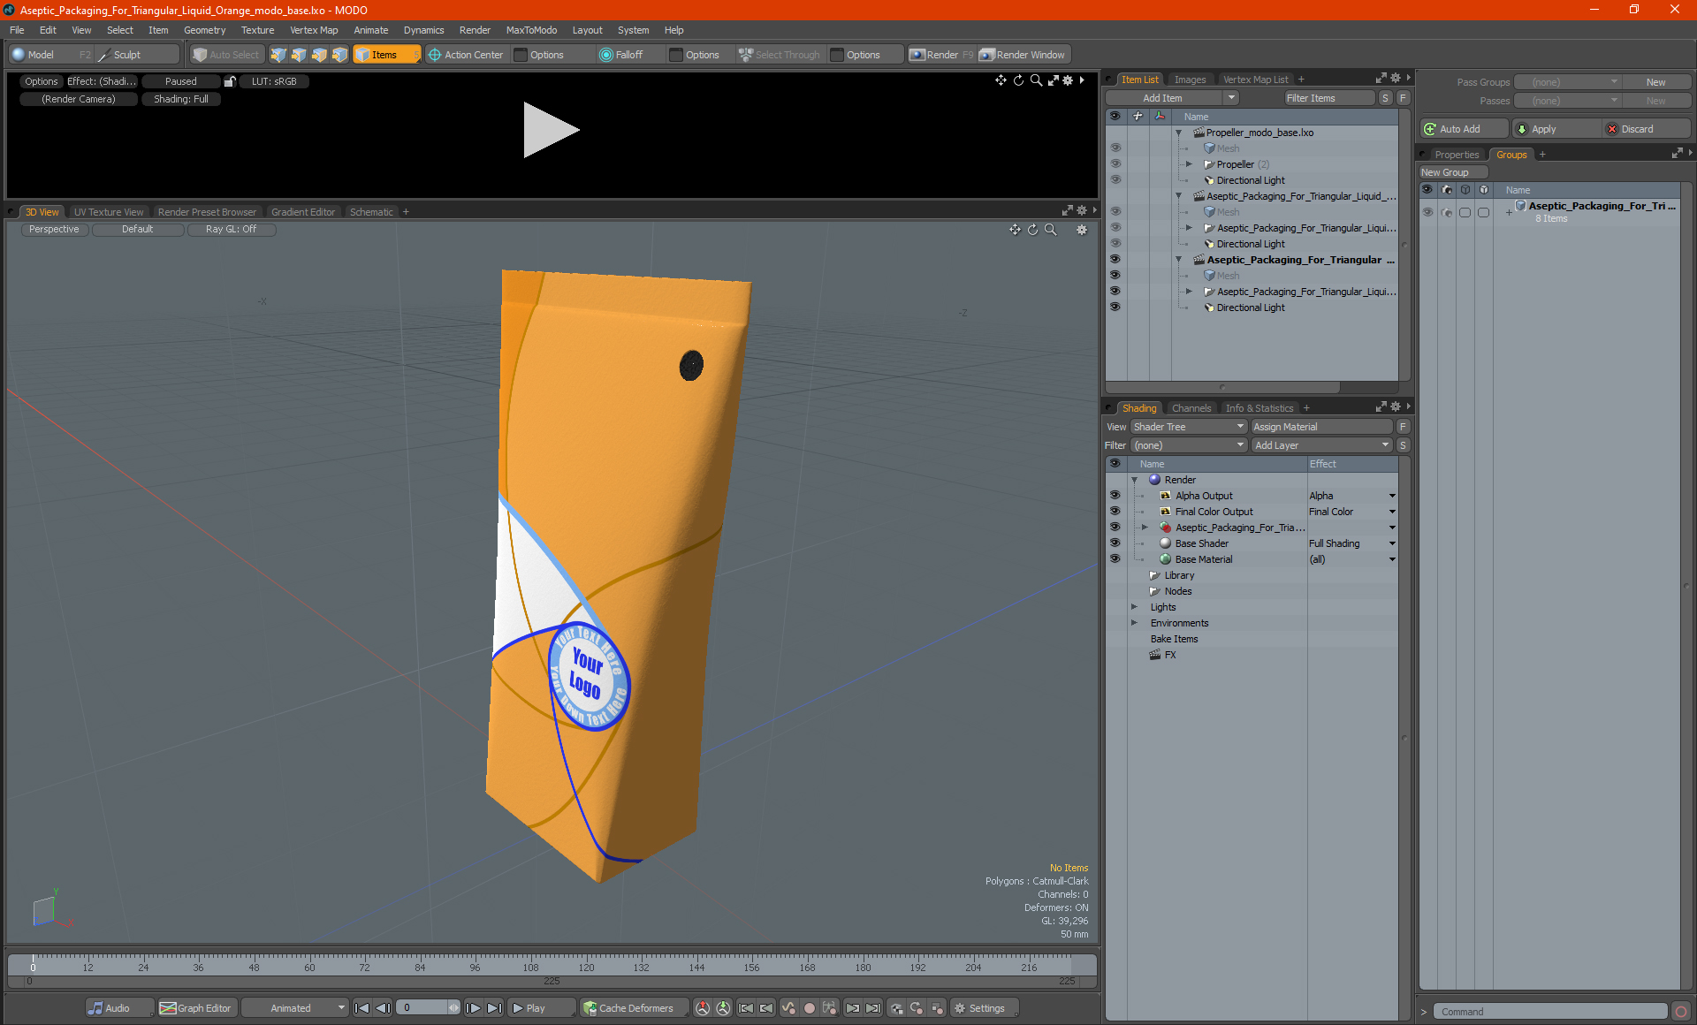Open 3D viewport settings gear

pyautogui.click(x=1082, y=230)
